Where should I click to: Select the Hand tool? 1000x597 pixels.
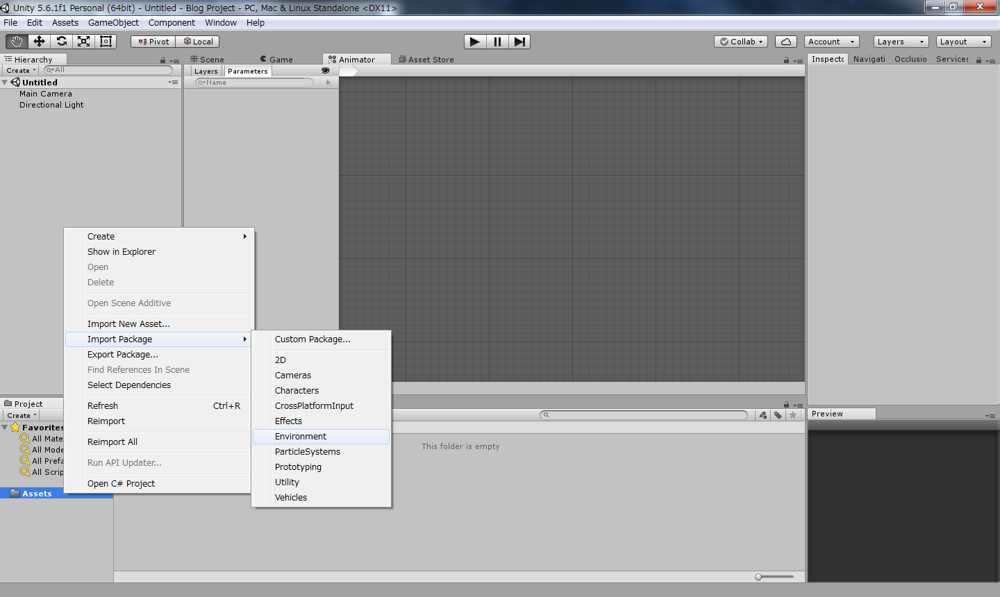tap(17, 42)
